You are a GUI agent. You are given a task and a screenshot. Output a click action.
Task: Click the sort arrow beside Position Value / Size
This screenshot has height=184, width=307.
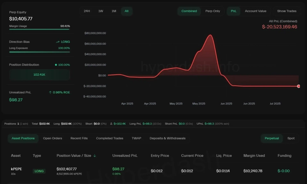click(95, 156)
